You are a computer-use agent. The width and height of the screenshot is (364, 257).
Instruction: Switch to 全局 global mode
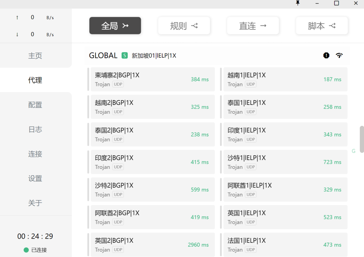[115, 26]
